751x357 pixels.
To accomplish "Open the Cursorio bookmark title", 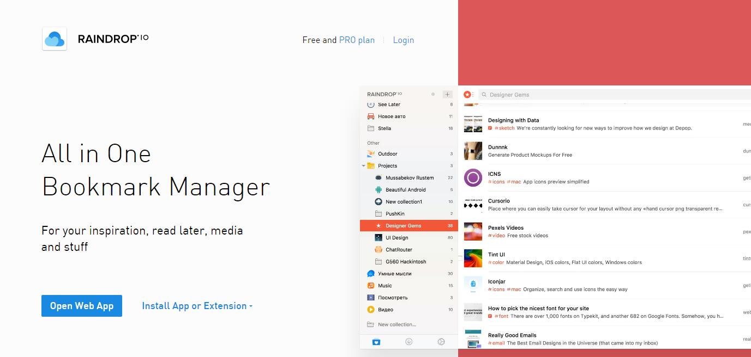I will click(499, 201).
